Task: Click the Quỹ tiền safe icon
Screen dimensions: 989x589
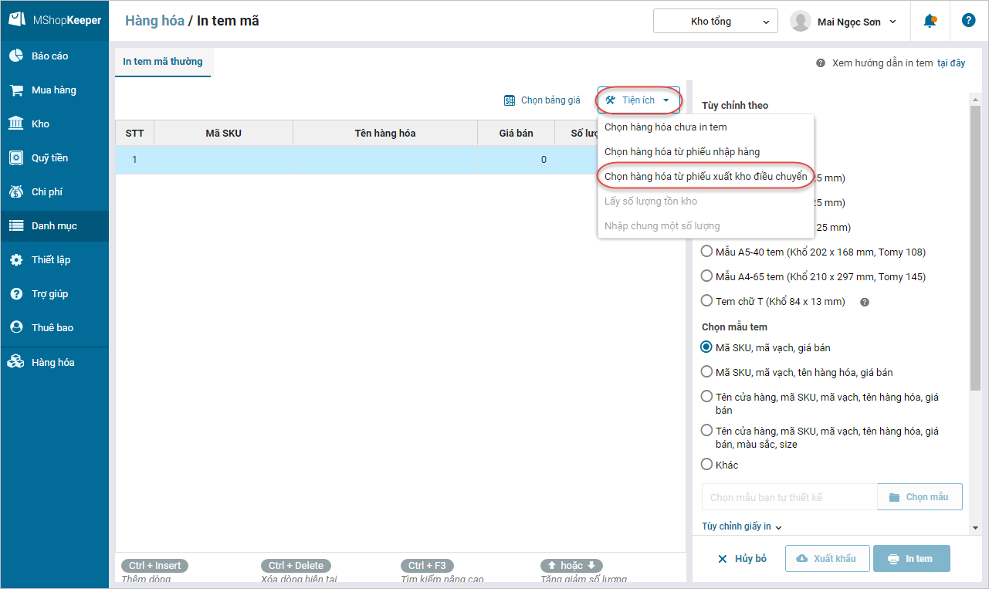Action: coord(16,157)
